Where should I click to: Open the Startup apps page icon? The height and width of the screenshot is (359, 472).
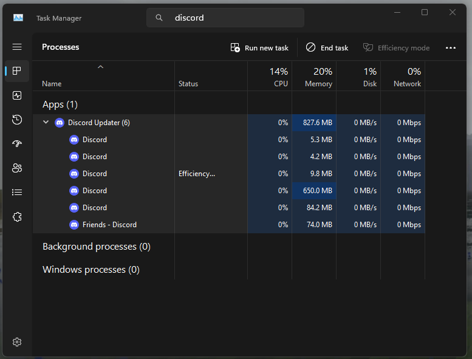coord(17,143)
